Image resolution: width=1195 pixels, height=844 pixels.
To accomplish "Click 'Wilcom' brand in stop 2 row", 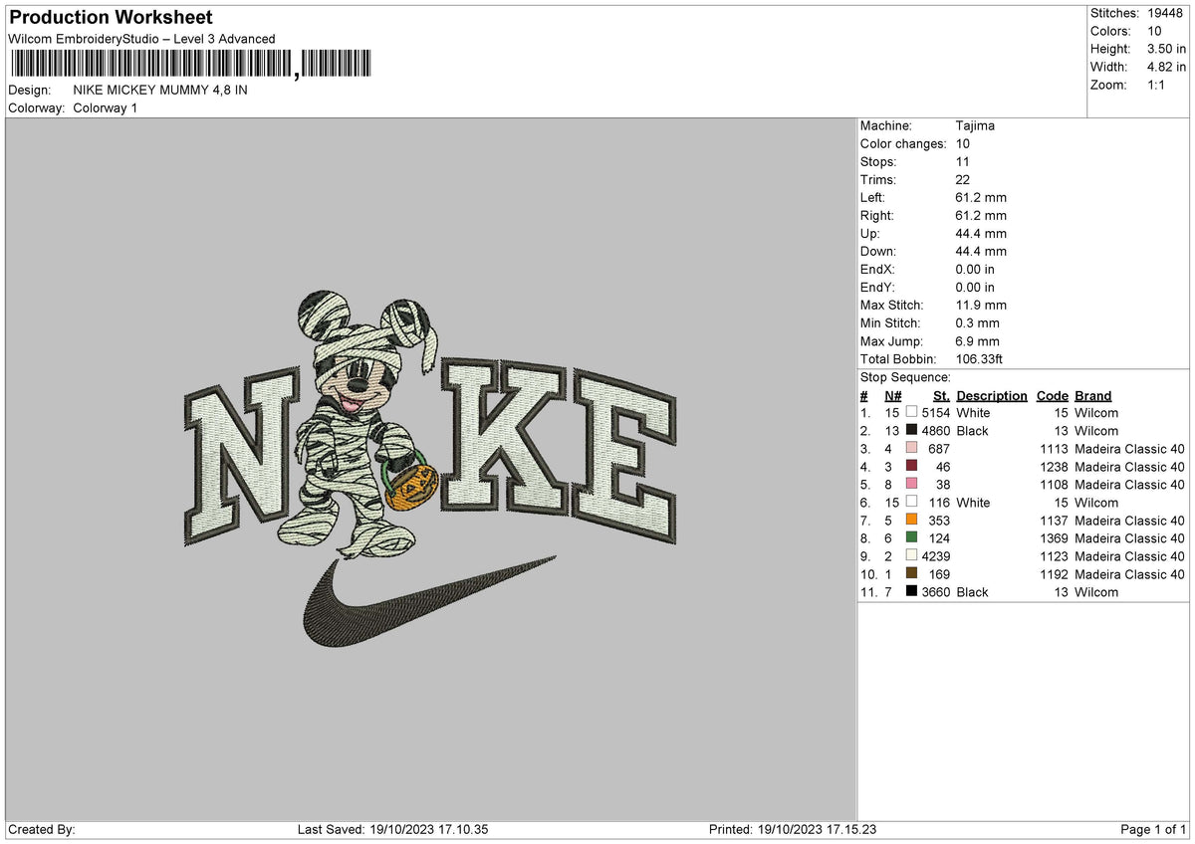I will [x=1096, y=430].
